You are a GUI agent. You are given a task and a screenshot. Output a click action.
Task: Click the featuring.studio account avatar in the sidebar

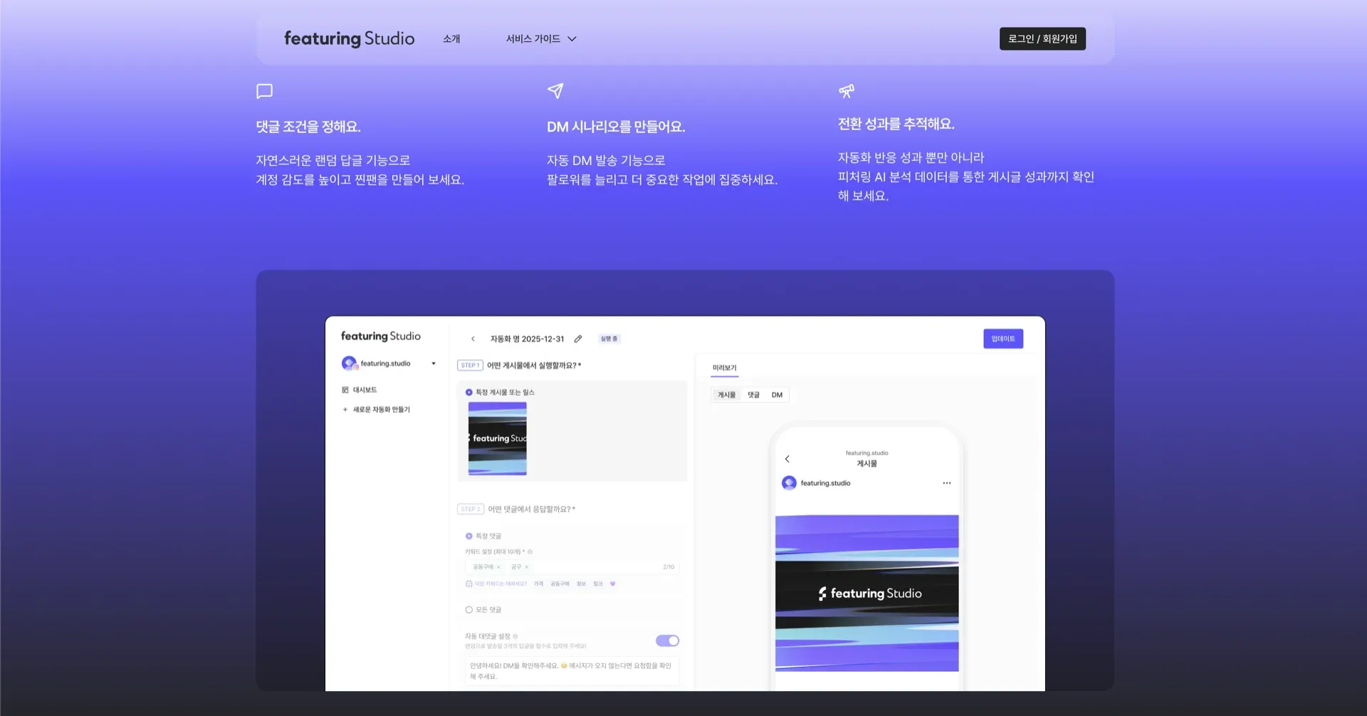coord(349,363)
